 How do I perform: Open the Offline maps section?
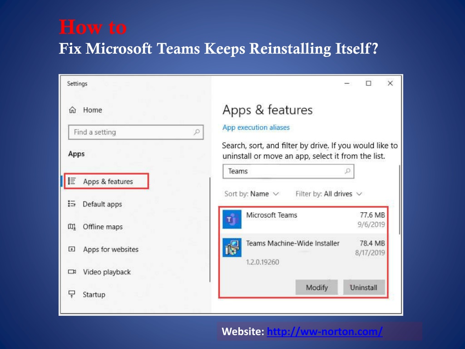(103, 227)
